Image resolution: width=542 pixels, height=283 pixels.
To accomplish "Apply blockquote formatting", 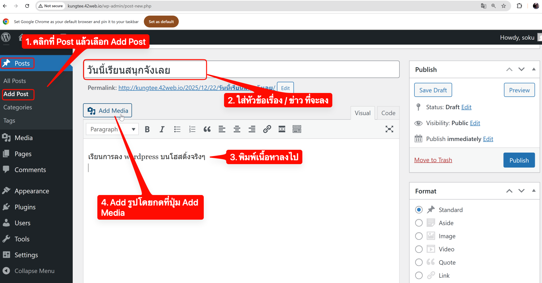I will [x=207, y=129].
